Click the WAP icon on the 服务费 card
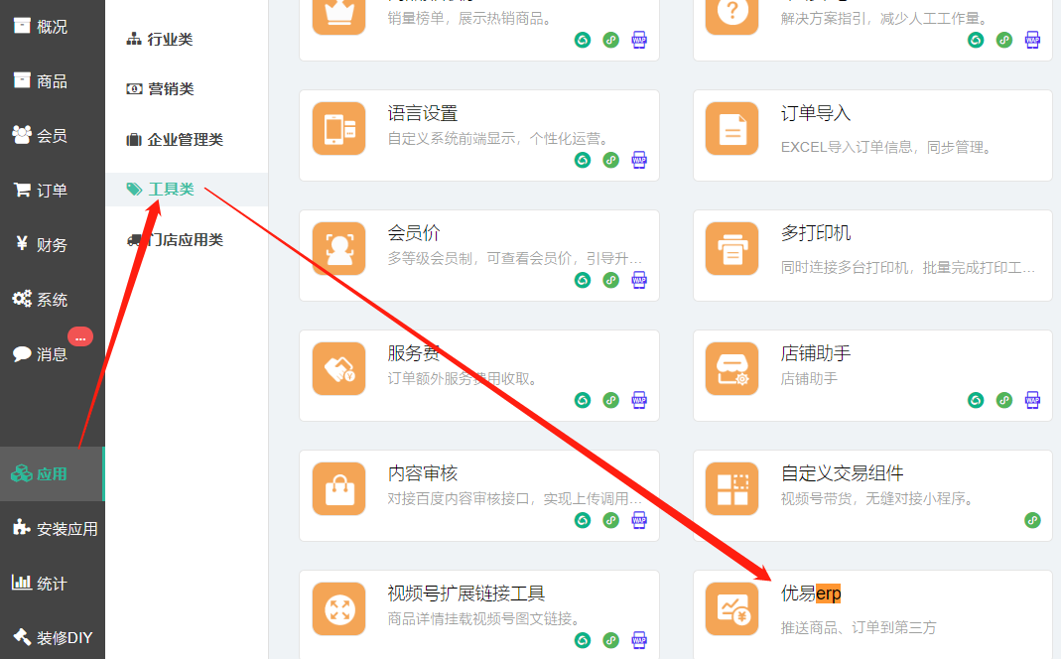The height and width of the screenshot is (659, 1061). pos(639,401)
